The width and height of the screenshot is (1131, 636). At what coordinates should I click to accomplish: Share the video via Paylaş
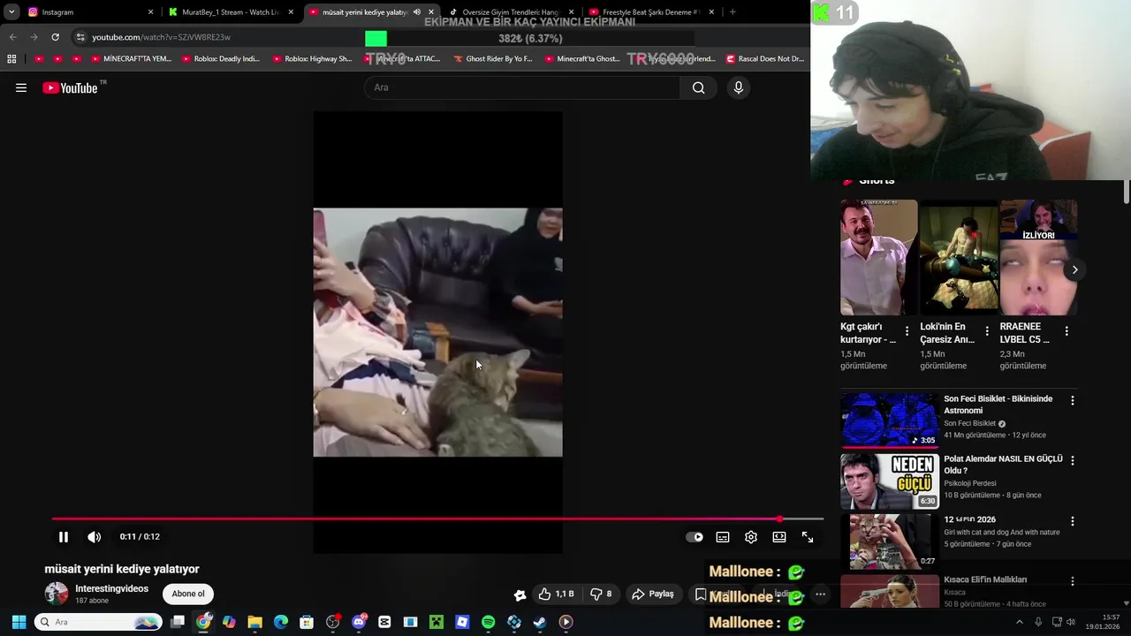tap(653, 594)
